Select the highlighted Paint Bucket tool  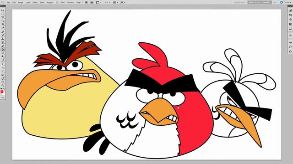click(x=3, y=50)
